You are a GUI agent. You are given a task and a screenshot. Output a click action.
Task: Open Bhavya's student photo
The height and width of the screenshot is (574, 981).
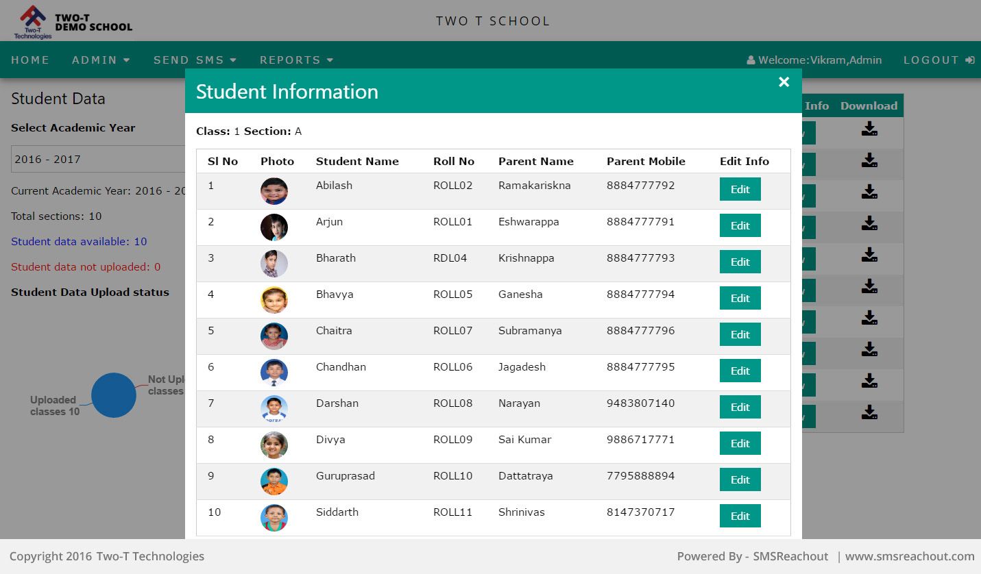[274, 300]
